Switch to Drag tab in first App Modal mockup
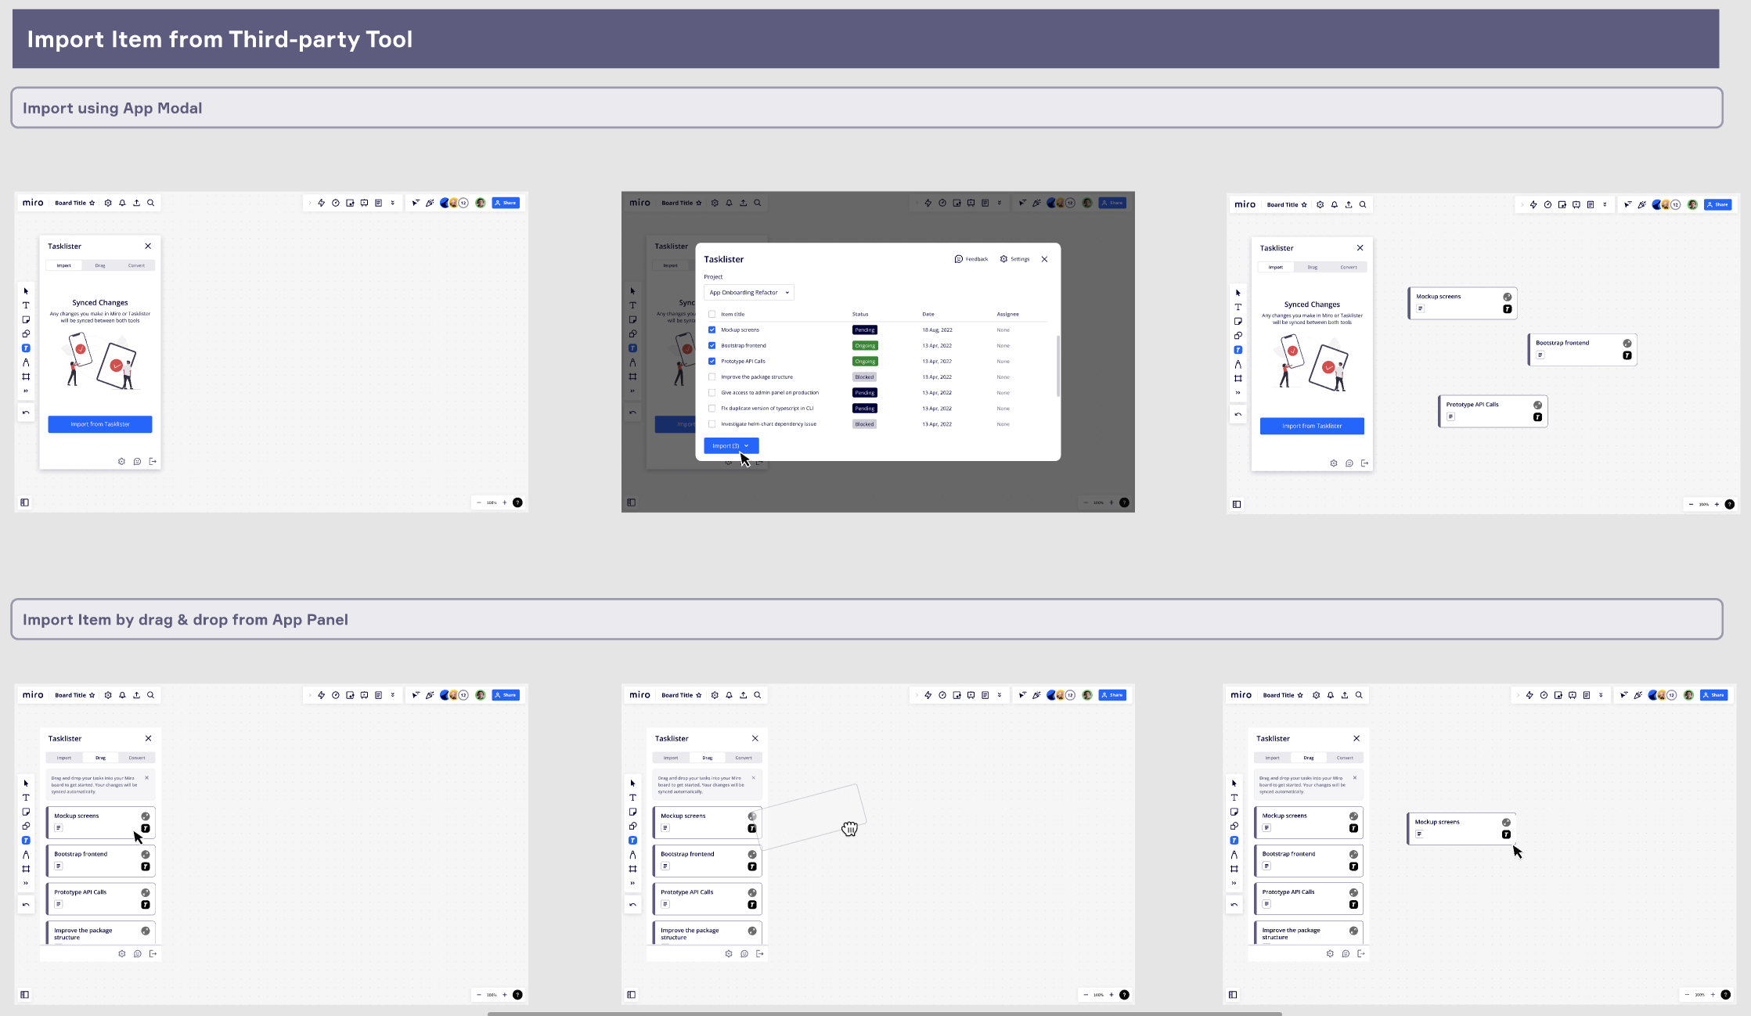The width and height of the screenshot is (1751, 1016). [x=100, y=265]
